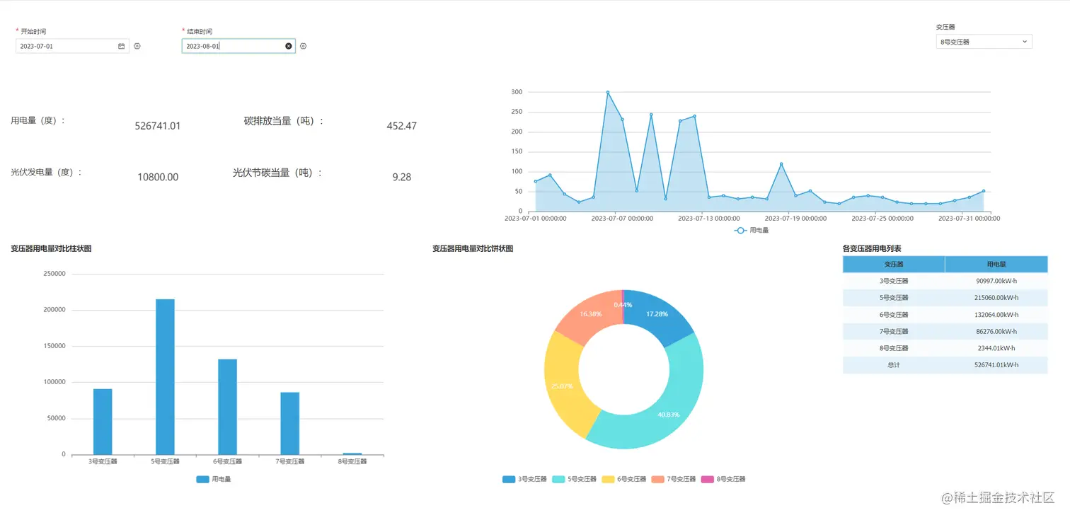Click the 17.28% blue pie slice

point(657,313)
